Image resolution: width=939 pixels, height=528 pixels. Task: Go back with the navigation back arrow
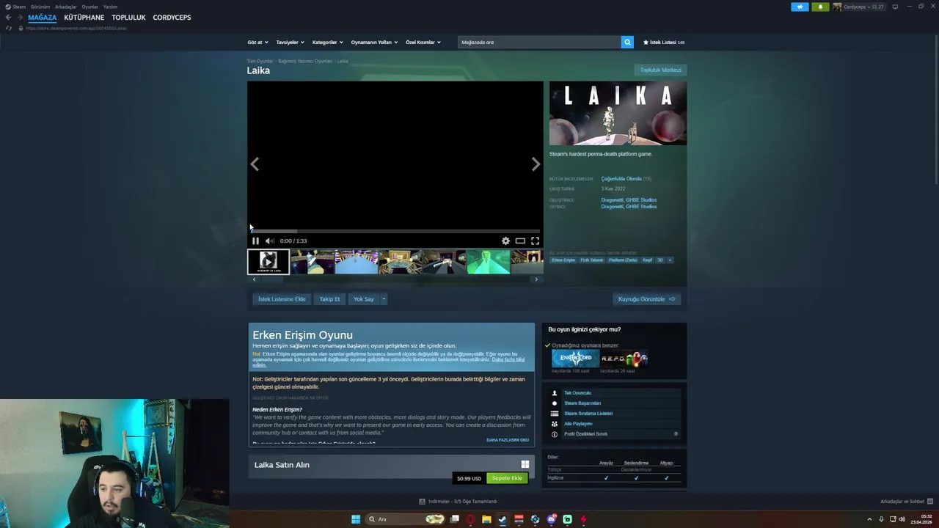pyautogui.click(x=8, y=17)
